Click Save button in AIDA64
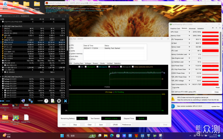 click(x=101, y=125)
